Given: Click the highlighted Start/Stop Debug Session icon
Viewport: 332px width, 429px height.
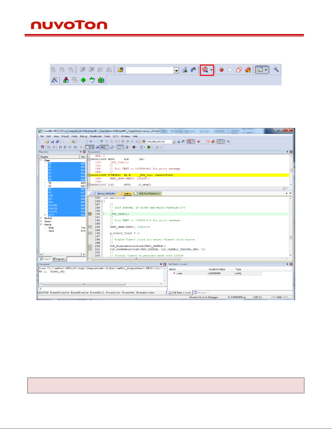Looking at the screenshot, I should (x=205, y=70).
